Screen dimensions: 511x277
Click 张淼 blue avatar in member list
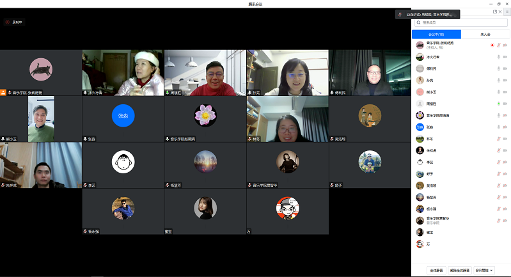[420, 127]
